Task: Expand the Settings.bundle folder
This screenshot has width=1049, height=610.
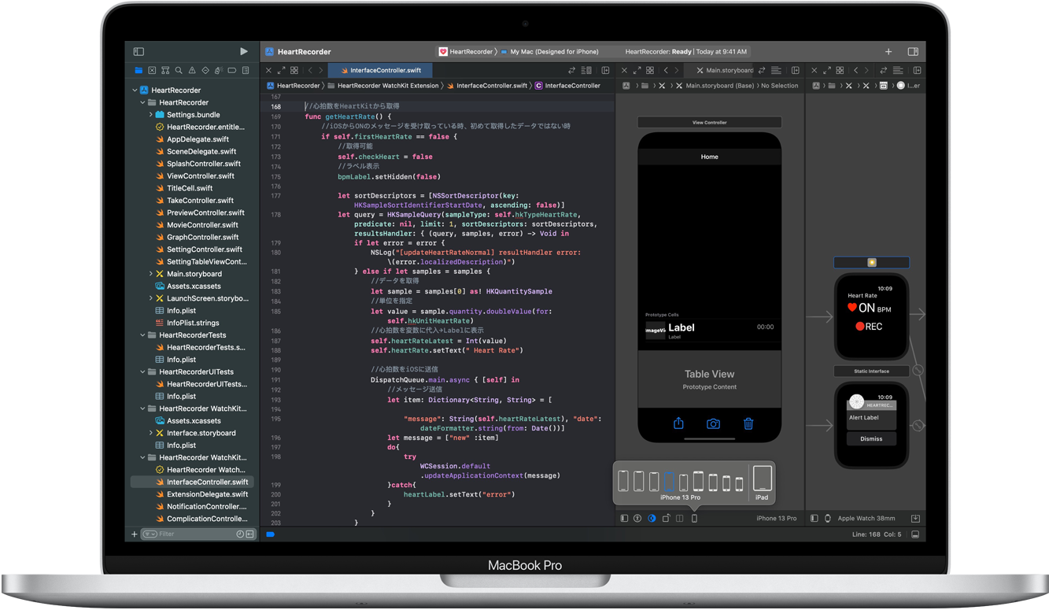Action: pos(151,115)
